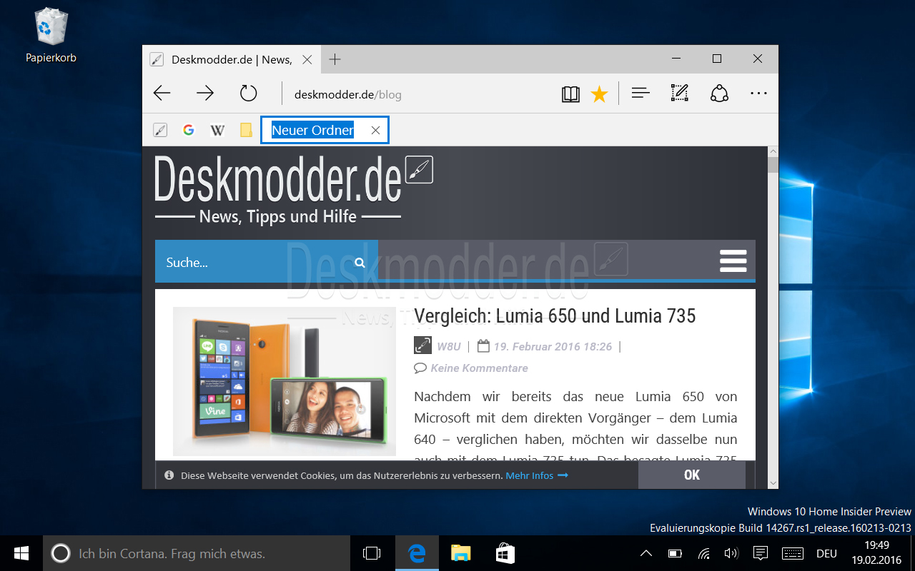Click the 19. Februar 2016 18:26 date
This screenshot has height=571, width=915.
point(553,346)
